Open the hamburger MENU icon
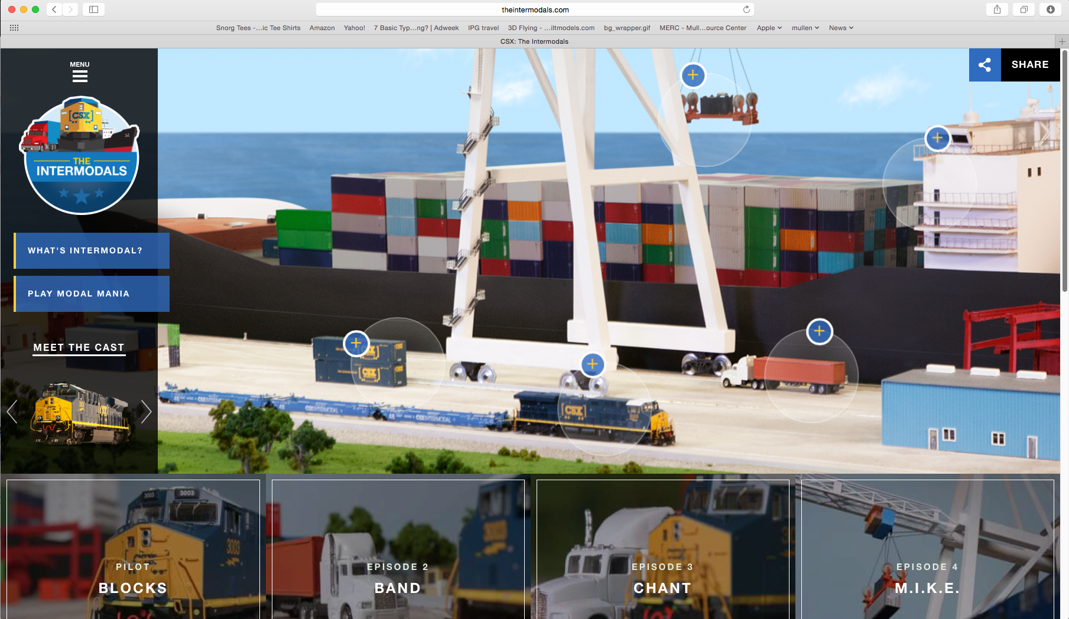 point(80,76)
